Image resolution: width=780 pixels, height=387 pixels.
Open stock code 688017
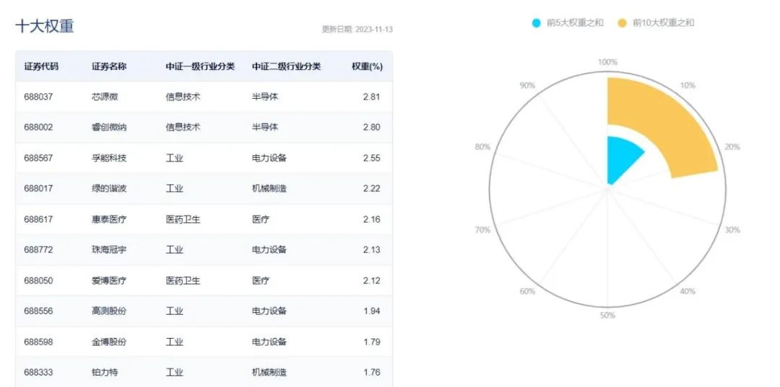[x=38, y=189]
